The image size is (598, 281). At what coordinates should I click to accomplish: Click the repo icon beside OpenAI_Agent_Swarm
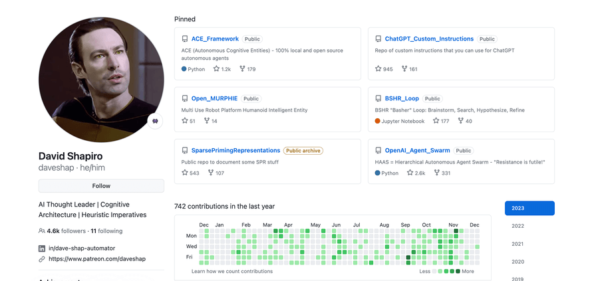(x=378, y=150)
